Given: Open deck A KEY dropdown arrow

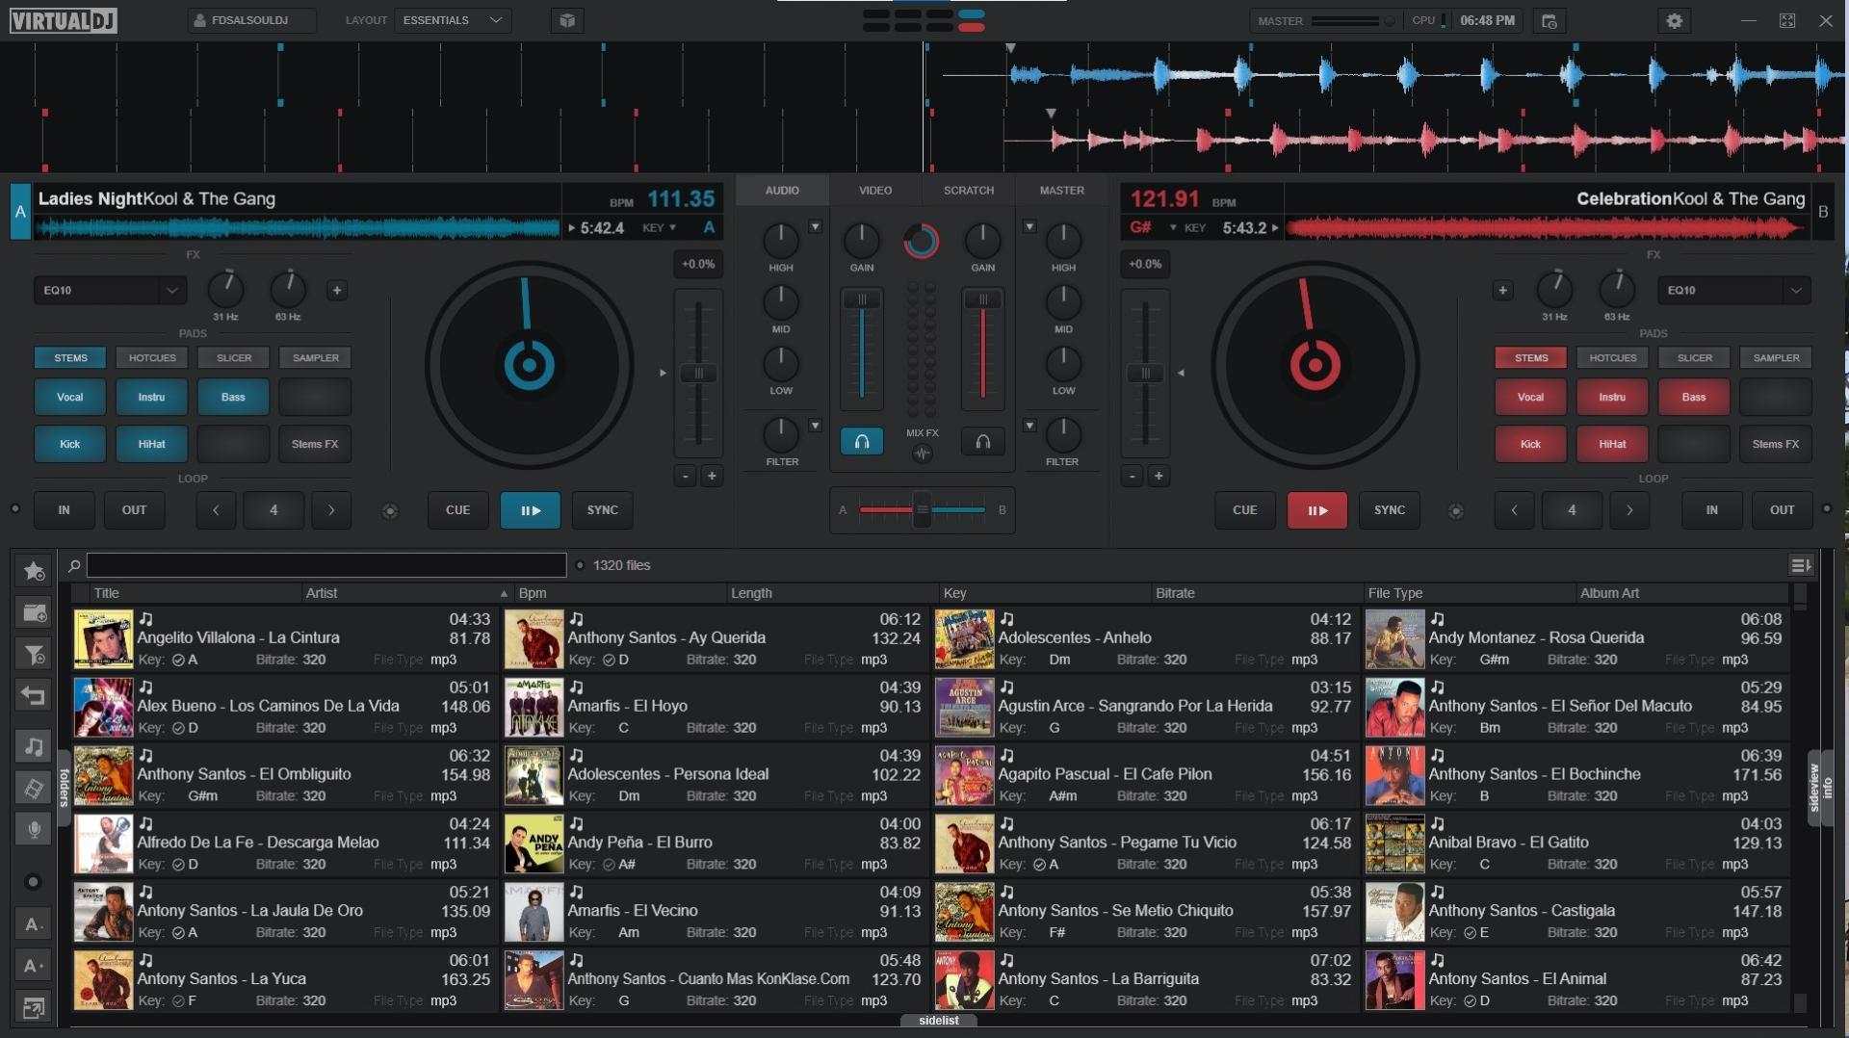Looking at the screenshot, I should coord(672,228).
